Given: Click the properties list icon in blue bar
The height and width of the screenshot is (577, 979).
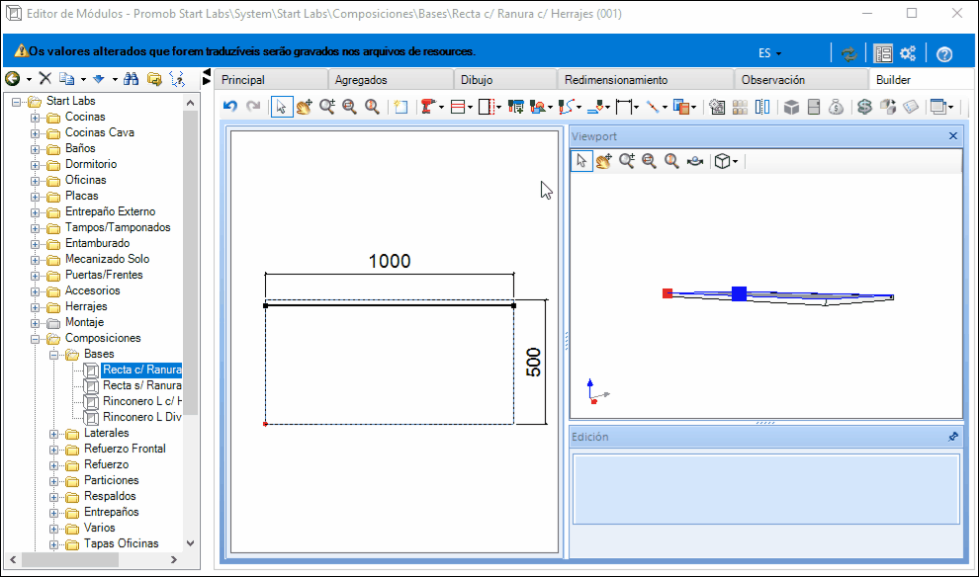Looking at the screenshot, I should click(883, 53).
